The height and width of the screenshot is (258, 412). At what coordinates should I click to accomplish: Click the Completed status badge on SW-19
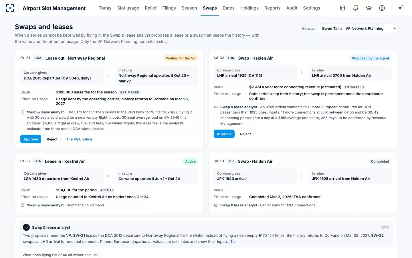coord(380,161)
